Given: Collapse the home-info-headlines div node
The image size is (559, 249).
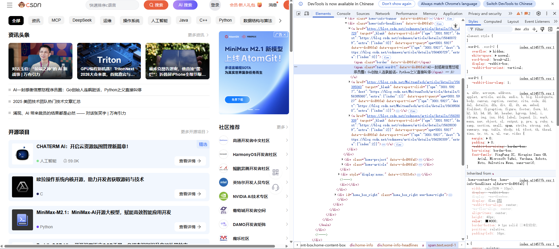Looking at the screenshot, I should (346, 23).
